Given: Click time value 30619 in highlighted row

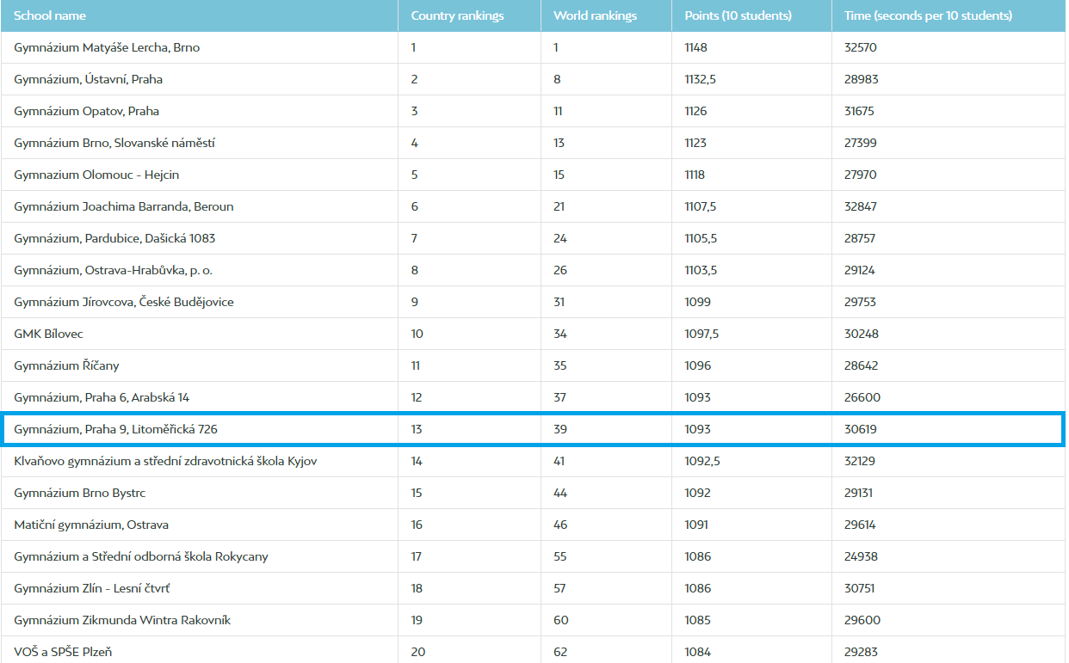Looking at the screenshot, I should pos(861,429).
